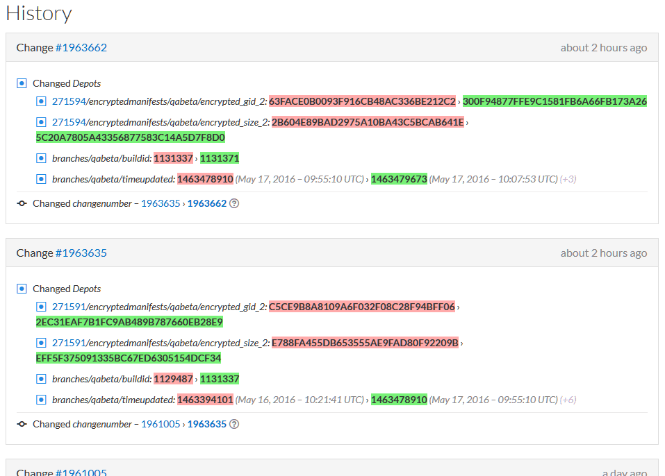Open Change #1961005 link
The width and height of the screenshot is (665, 476).
click(81, 473)
